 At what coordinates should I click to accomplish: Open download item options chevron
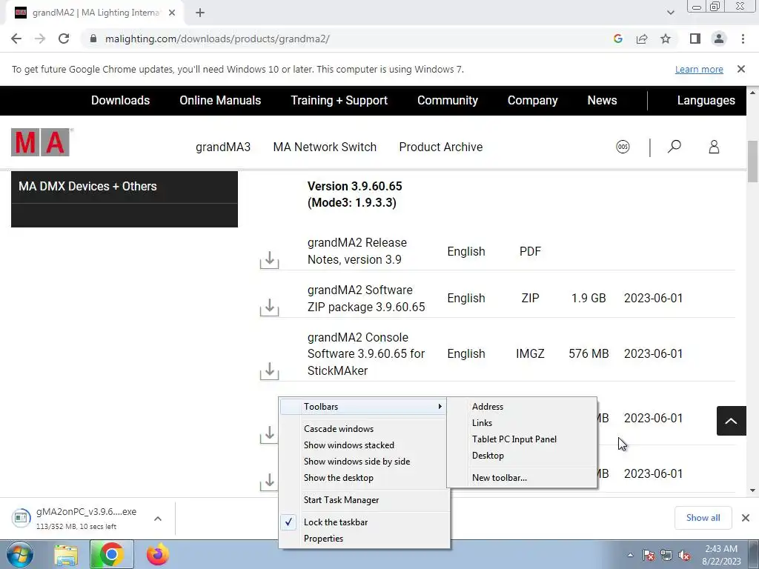pos(158,518)
